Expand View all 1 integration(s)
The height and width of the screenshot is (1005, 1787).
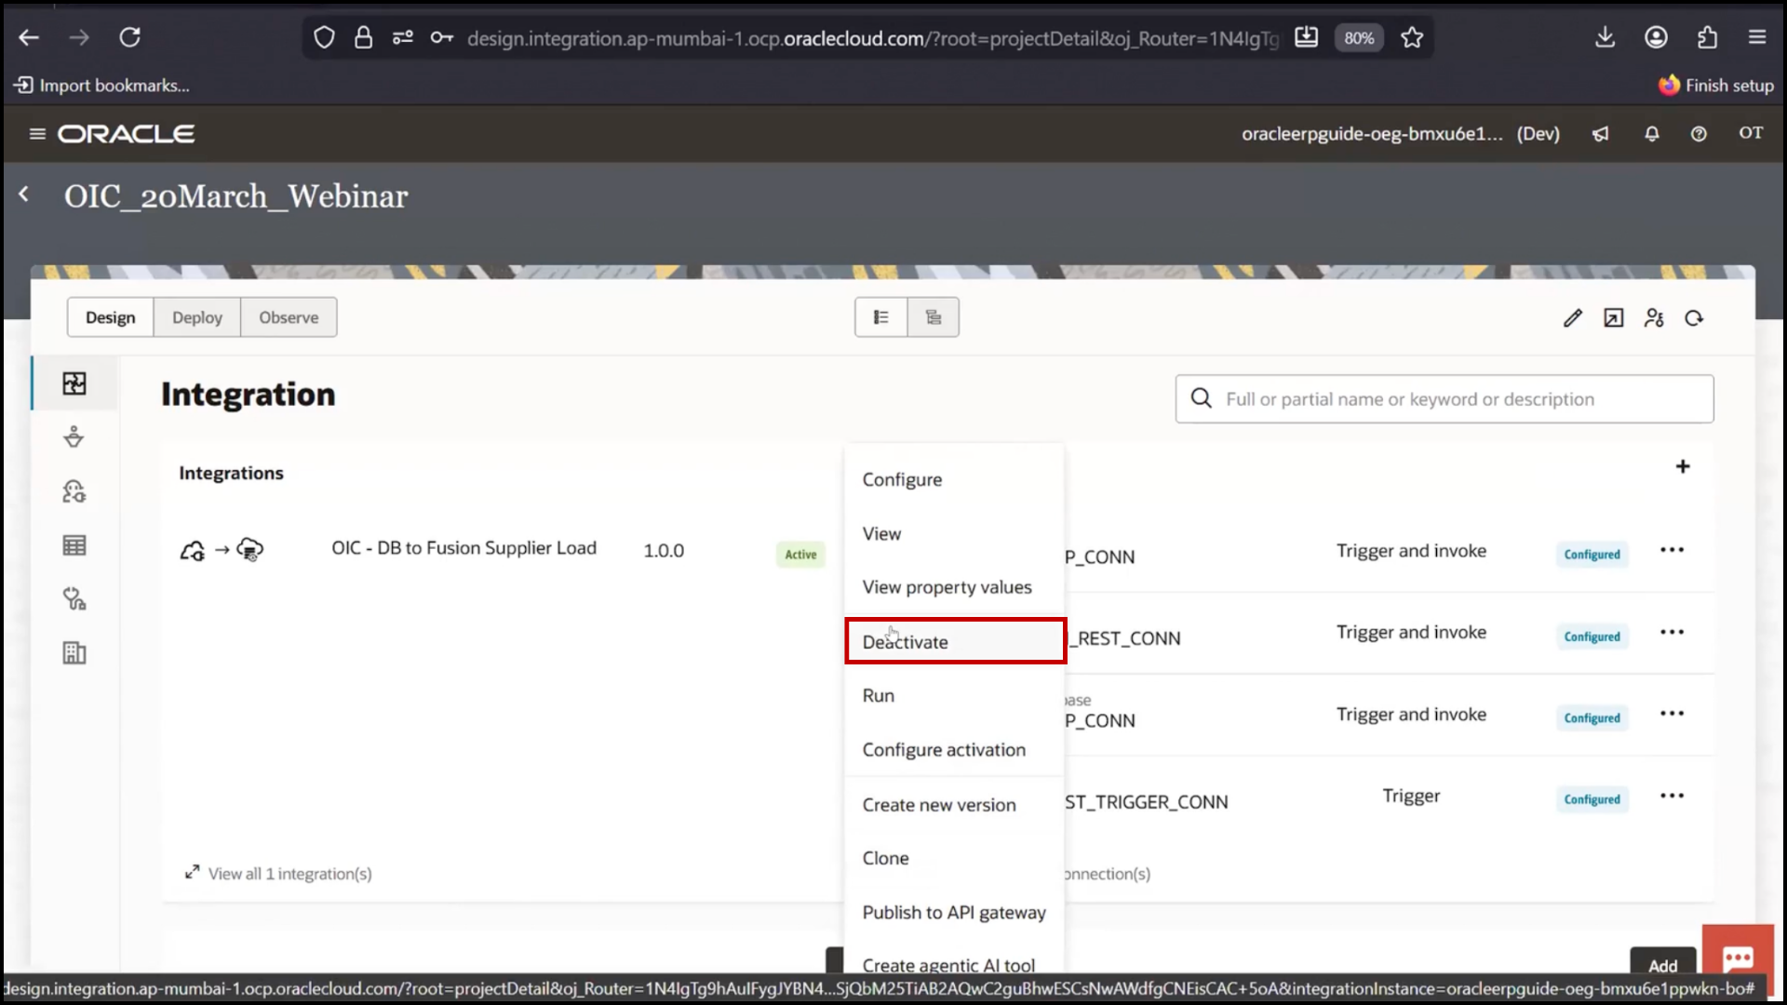click(x=278, y=874)
